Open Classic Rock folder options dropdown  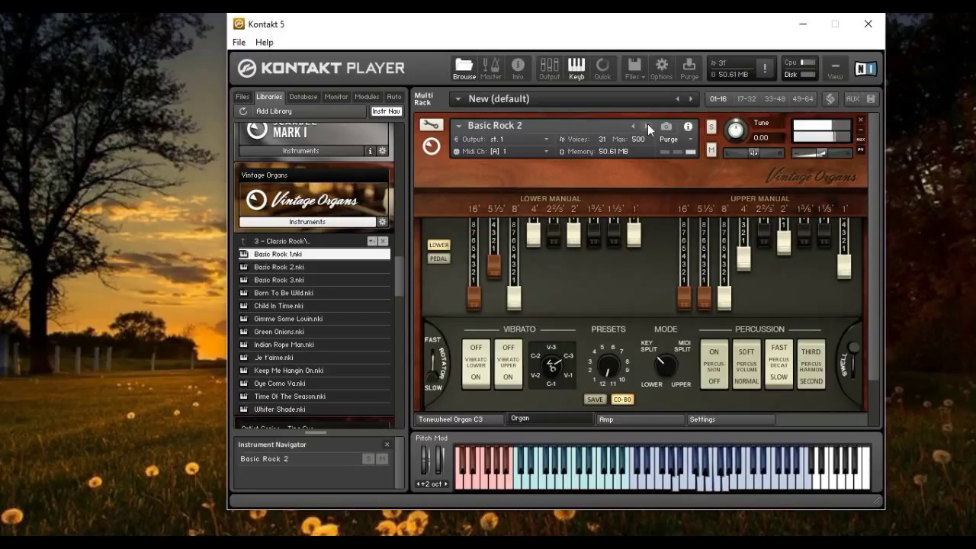click(372, 241)
